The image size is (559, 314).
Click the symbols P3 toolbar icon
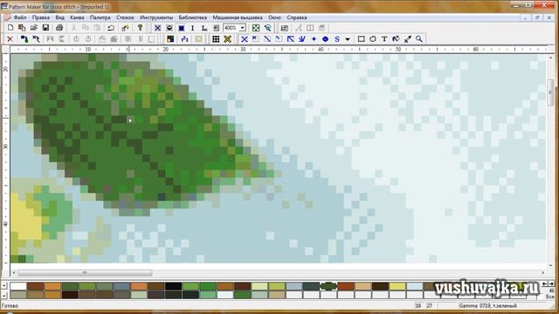pyautogui.click(x=184, y=39)
